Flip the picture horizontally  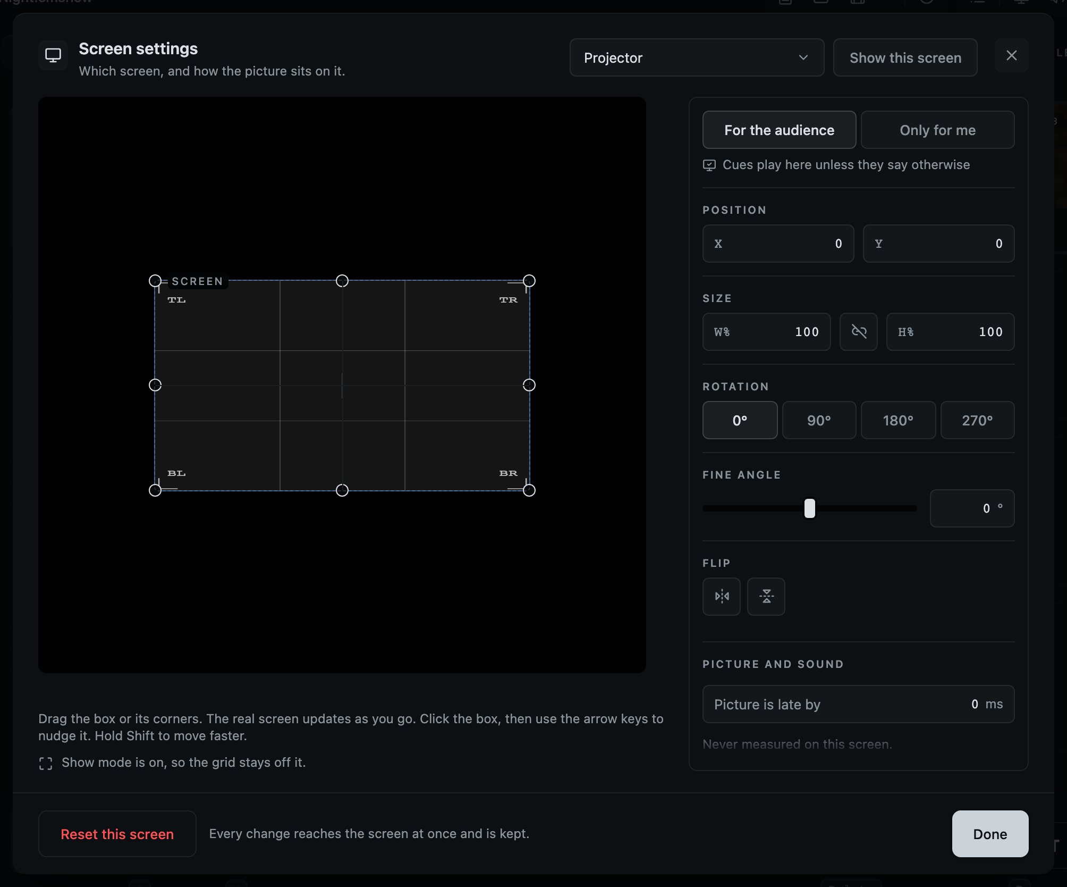pyautogui.click(x=721, y=596)
